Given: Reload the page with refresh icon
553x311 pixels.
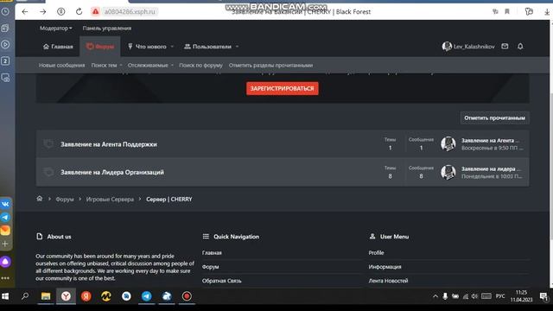Looking at the screenshot, I should pyautogui.click(x=79, y=11).
